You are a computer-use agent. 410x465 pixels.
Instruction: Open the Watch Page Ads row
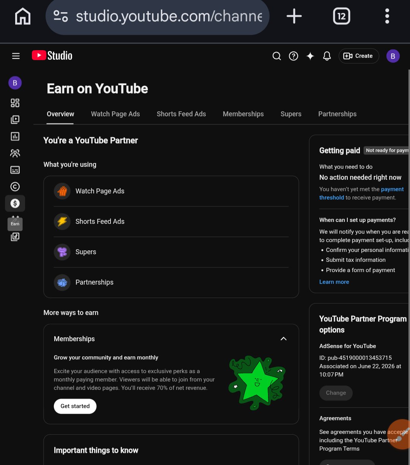171,191
